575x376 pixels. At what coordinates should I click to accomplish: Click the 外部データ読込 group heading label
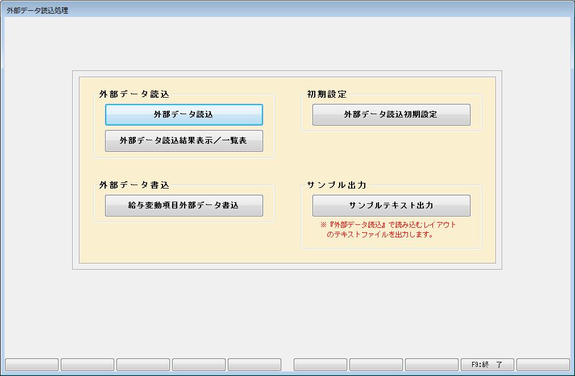[134, 94]
